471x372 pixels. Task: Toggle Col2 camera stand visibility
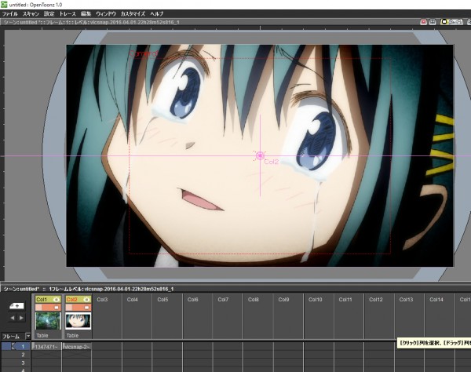86,308
